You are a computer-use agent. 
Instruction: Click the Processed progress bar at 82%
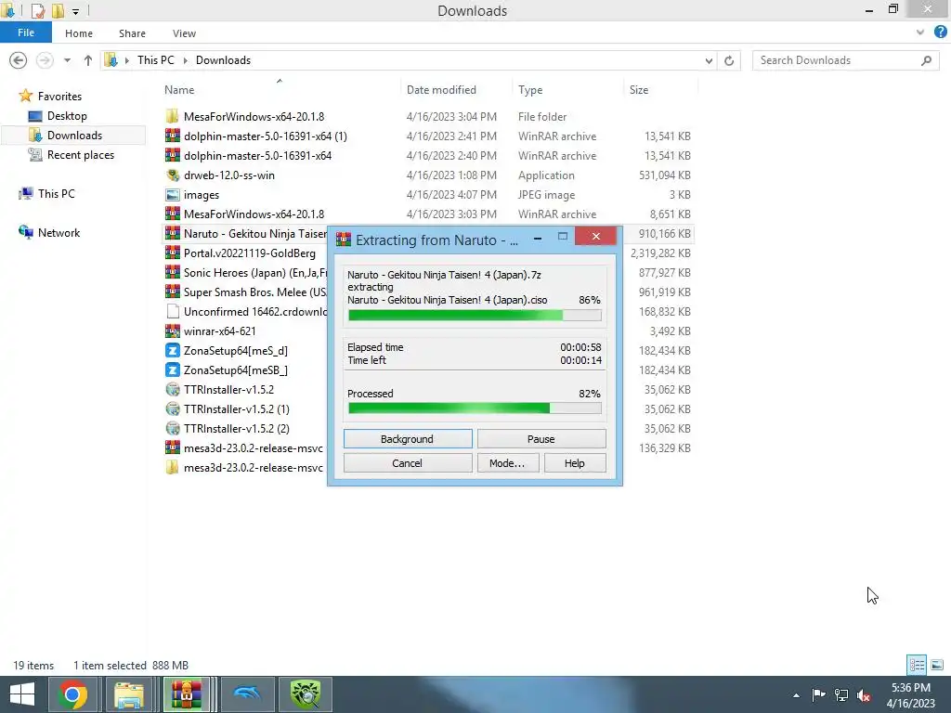(475, 408)
